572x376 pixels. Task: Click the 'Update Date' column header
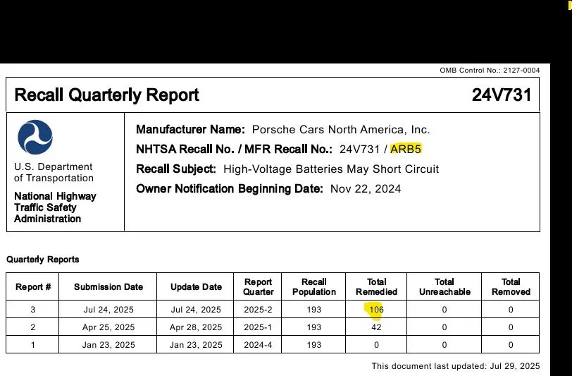pos(196,287)
